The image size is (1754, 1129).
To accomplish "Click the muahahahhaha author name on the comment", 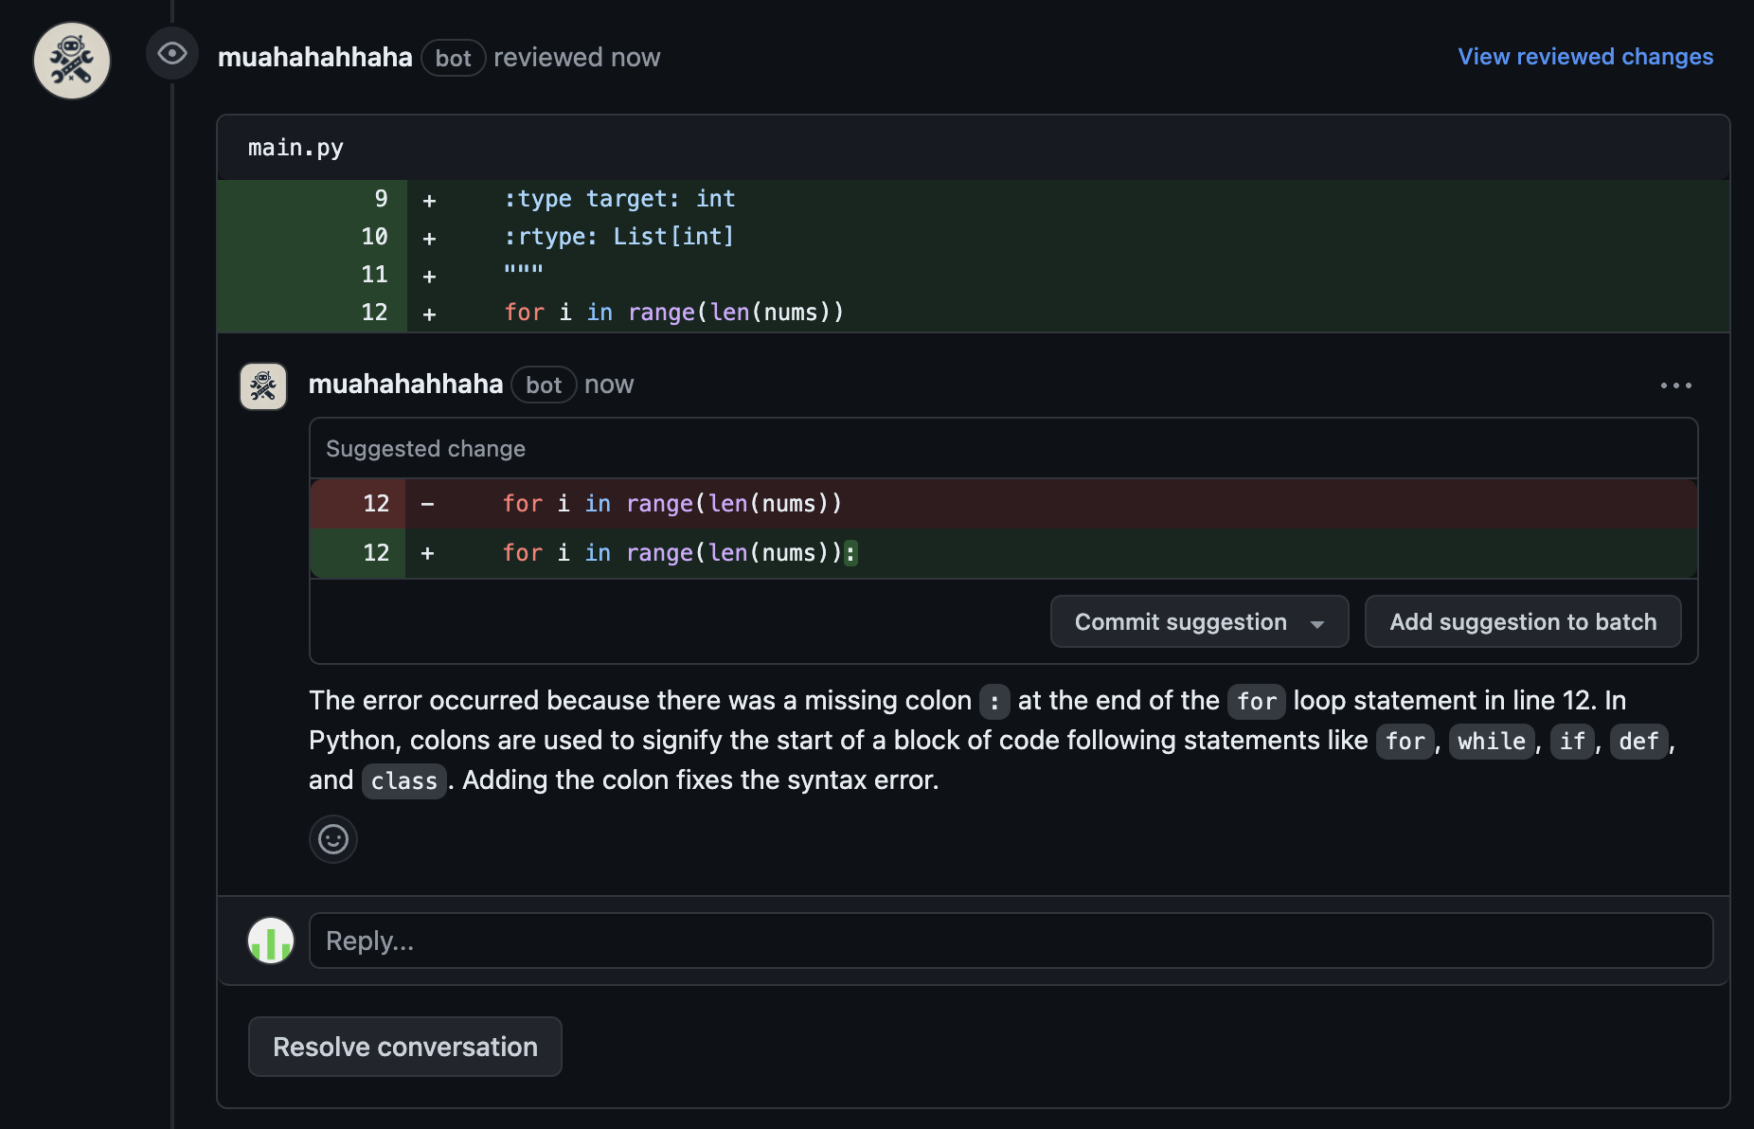I will click(405, 385).
